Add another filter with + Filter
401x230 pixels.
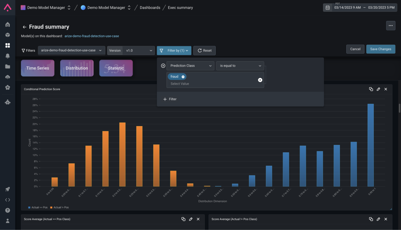coord(170,99)
